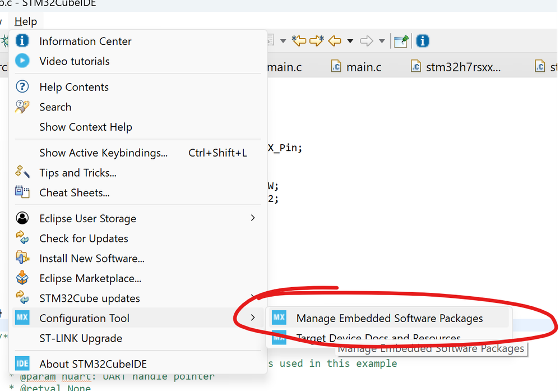Click the Pin Editor toolbar icon
Viewport: 560px width, 391px height.
(x=401, y=41)
